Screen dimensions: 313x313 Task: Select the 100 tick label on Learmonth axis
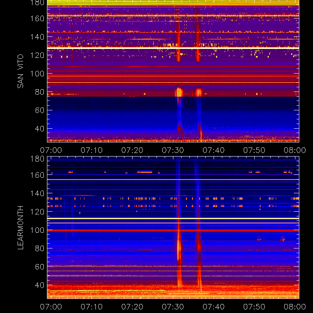pos(37,230)
